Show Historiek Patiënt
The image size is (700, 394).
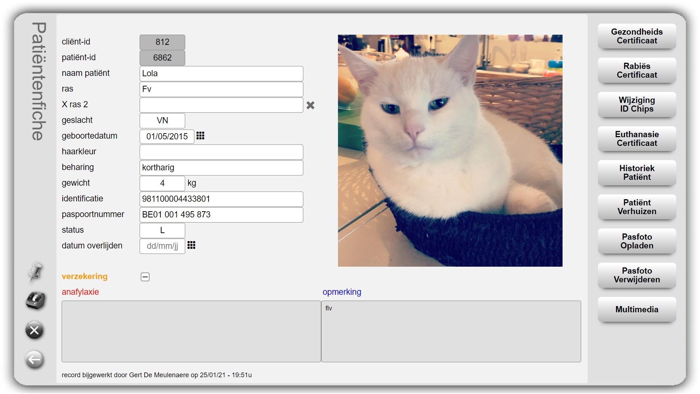click(x=637, y=173)
